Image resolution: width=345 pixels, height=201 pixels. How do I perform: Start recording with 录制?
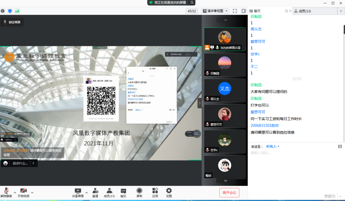pyautogui.click(x=139, y=192)
